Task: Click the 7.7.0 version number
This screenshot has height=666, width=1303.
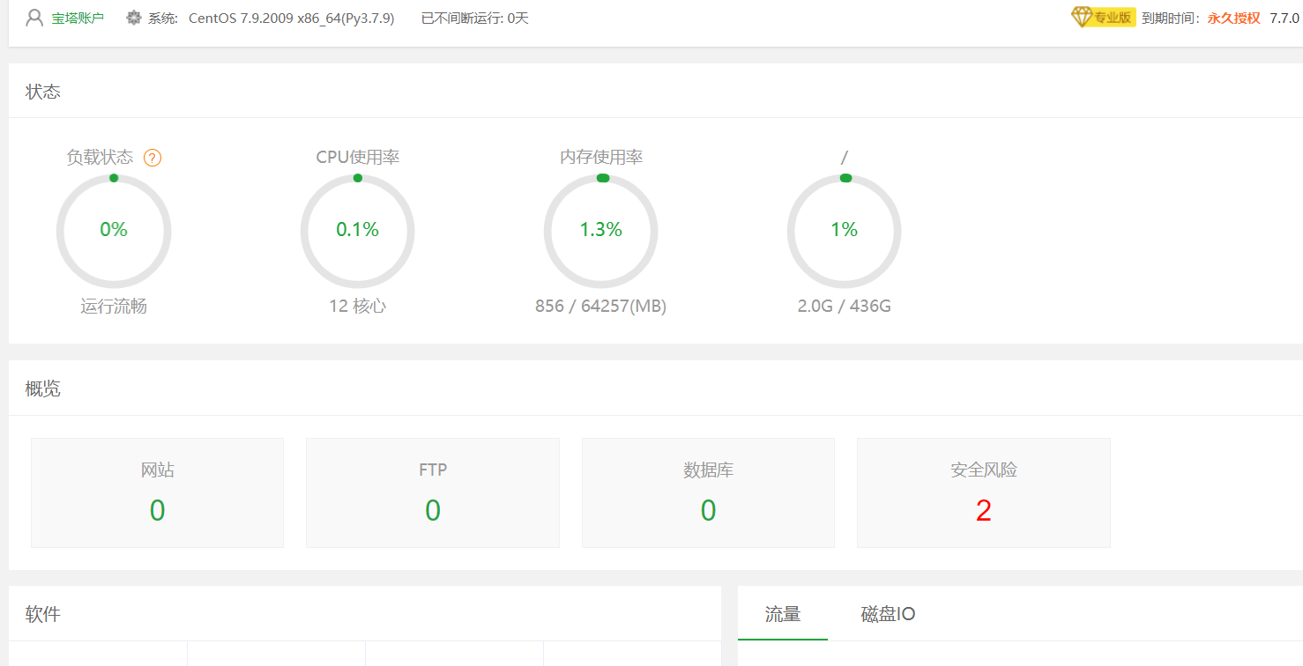Action: (x=1284, y=18)
